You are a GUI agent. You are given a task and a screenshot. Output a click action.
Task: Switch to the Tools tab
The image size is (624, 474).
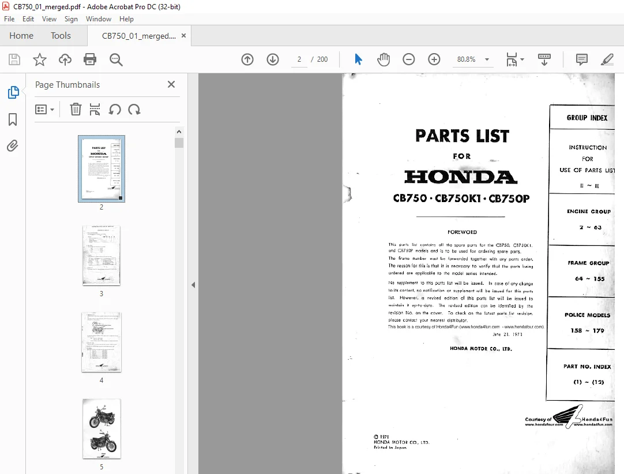tap(61, 35)
